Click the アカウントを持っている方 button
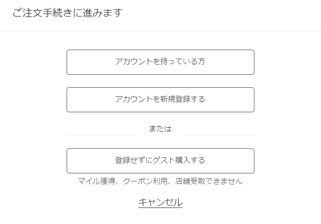Image resolution: width=321 pixels, height=224 pixels. click(160, 62)
